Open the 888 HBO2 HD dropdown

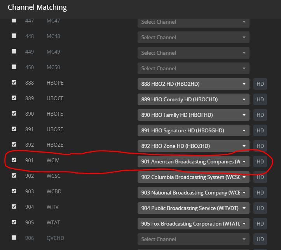coord(194,84)
